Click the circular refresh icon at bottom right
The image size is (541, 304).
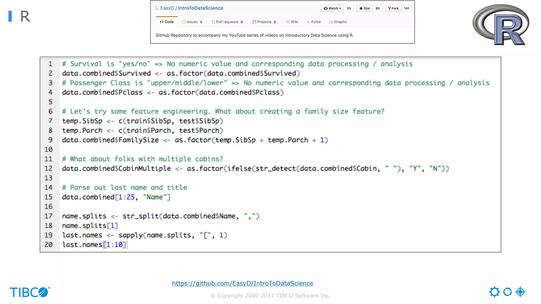coord(507,292)
